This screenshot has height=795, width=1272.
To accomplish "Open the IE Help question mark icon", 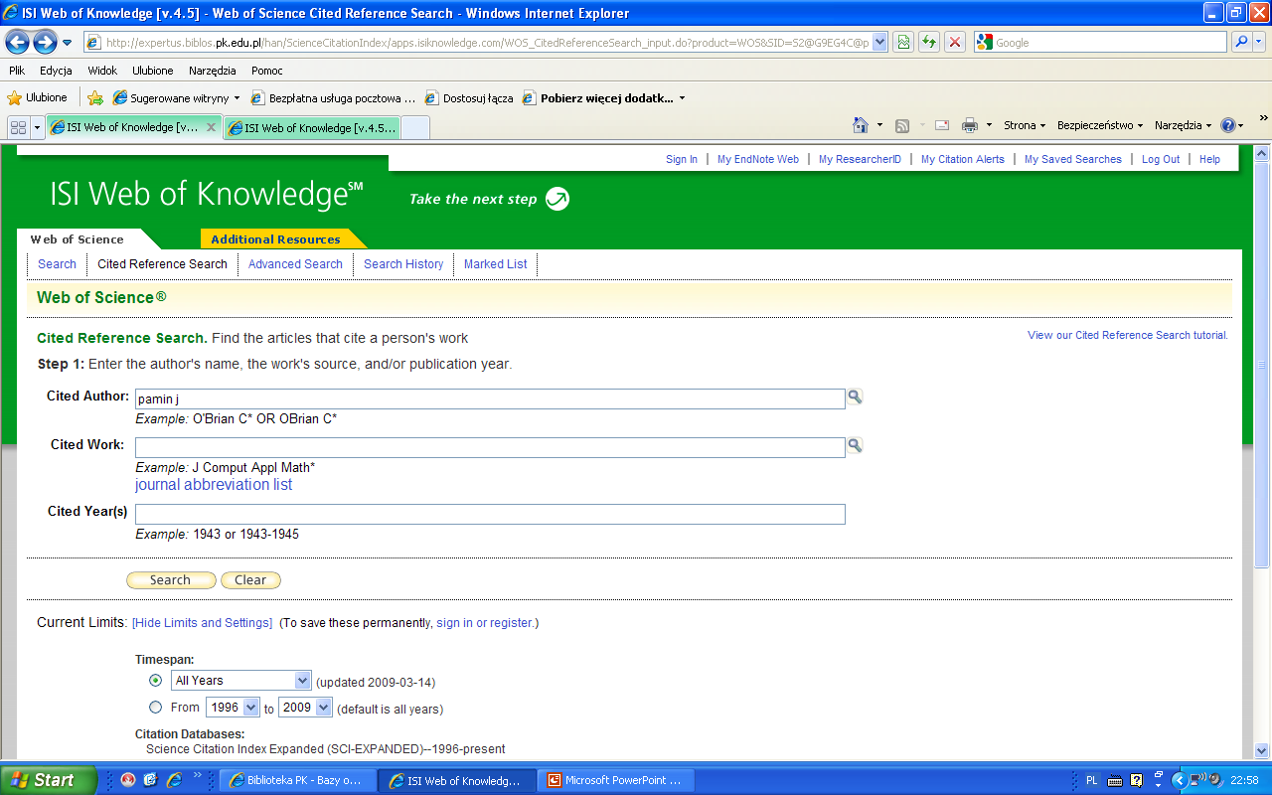I will (1227, 125).
